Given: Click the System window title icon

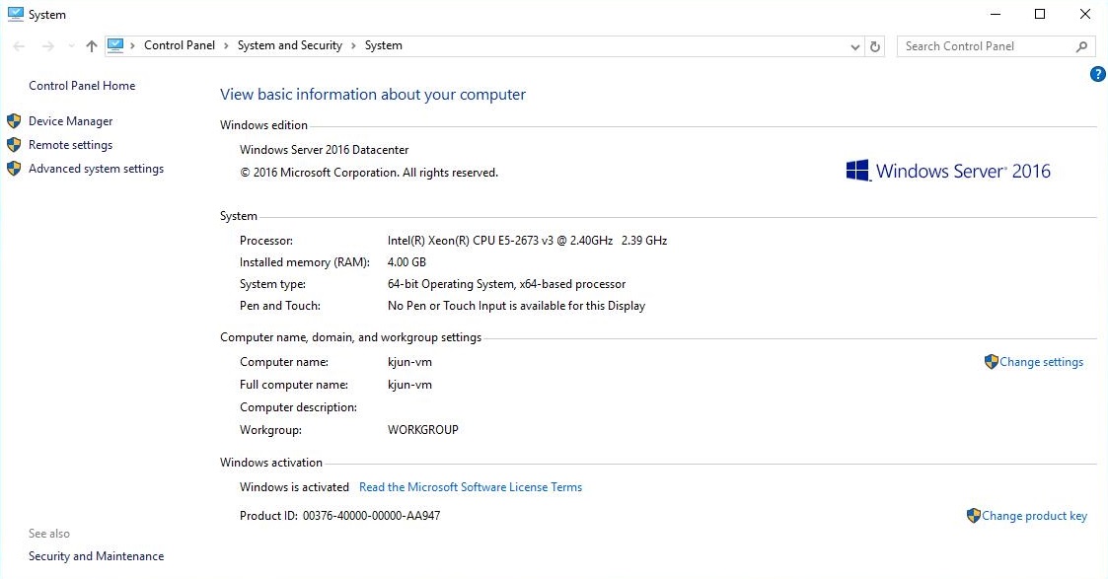Looking at the screenshot, I should click(15, 14).
